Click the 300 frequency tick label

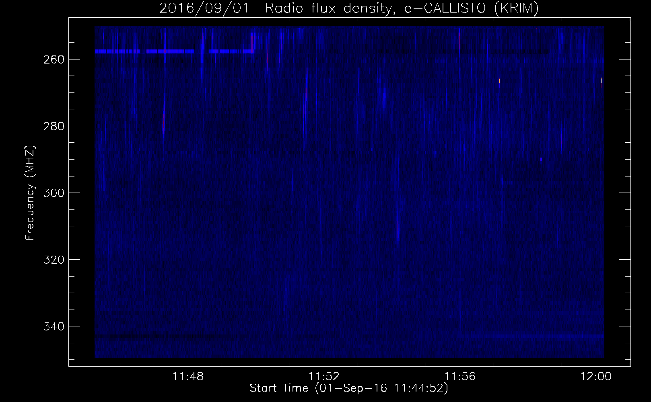click(x=53, y=193)
